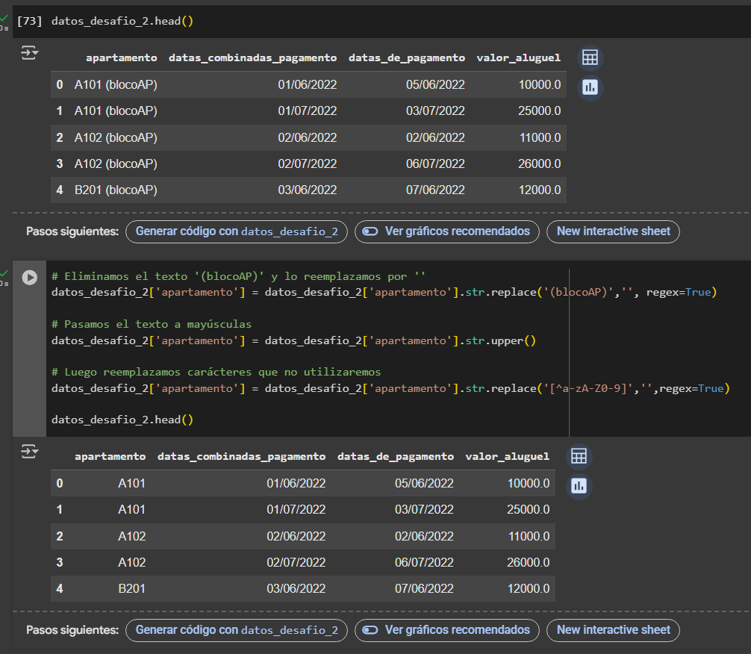
Task: Click 'apartamento' column header in the first table
Action: 122,58
